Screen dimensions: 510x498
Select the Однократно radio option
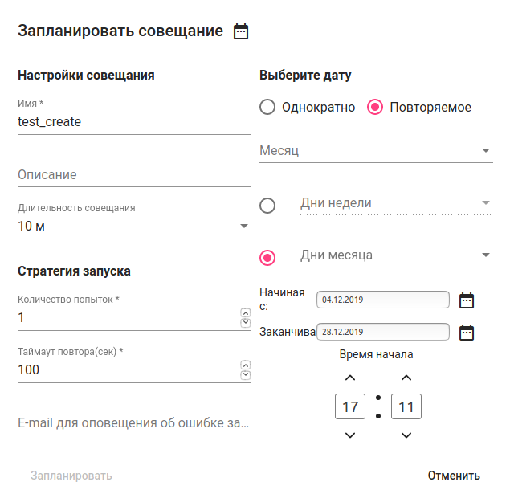click(x=267, y=107)
